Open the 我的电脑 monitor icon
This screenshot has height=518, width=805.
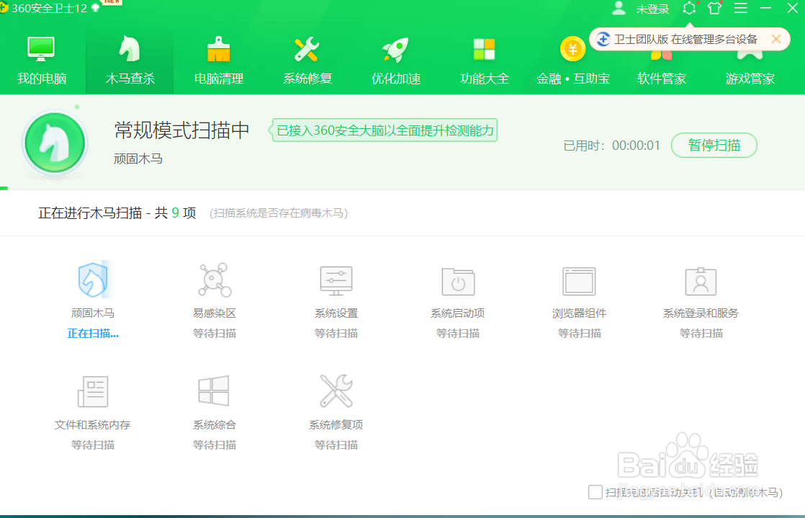coord(41,49)
